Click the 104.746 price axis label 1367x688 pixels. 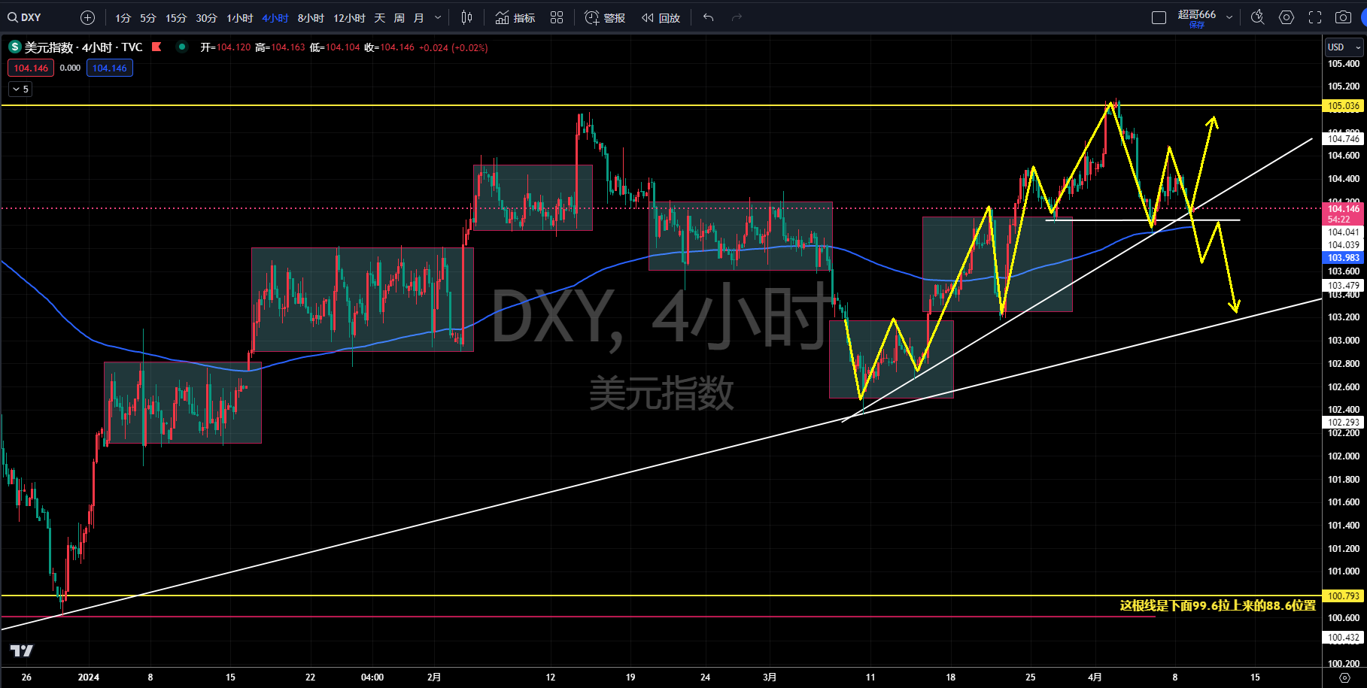[1344, 139]
